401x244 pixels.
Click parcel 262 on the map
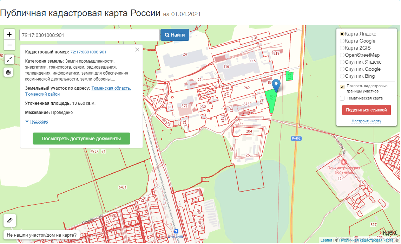247,88
